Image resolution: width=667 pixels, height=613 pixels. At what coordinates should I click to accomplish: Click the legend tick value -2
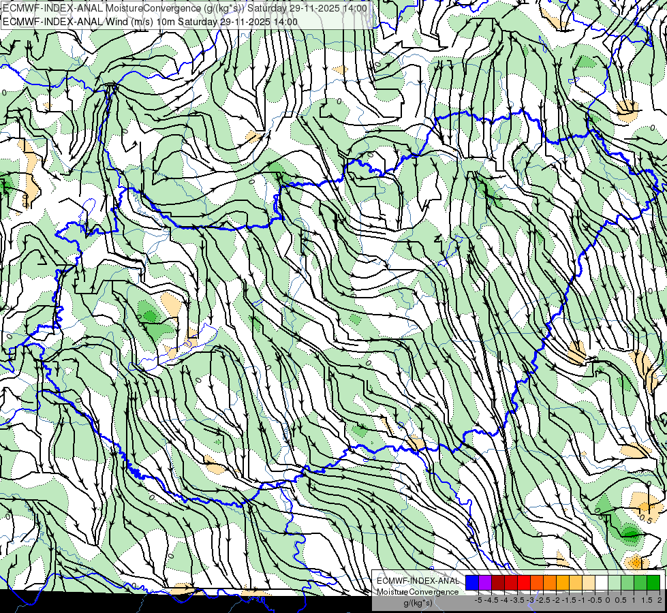557,600
